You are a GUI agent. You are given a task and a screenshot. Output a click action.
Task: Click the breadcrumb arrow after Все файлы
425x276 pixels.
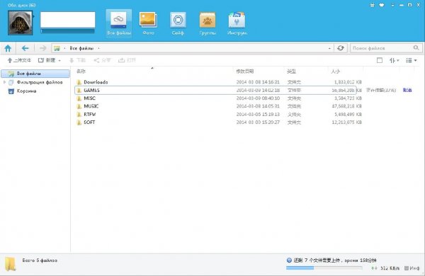98,48
